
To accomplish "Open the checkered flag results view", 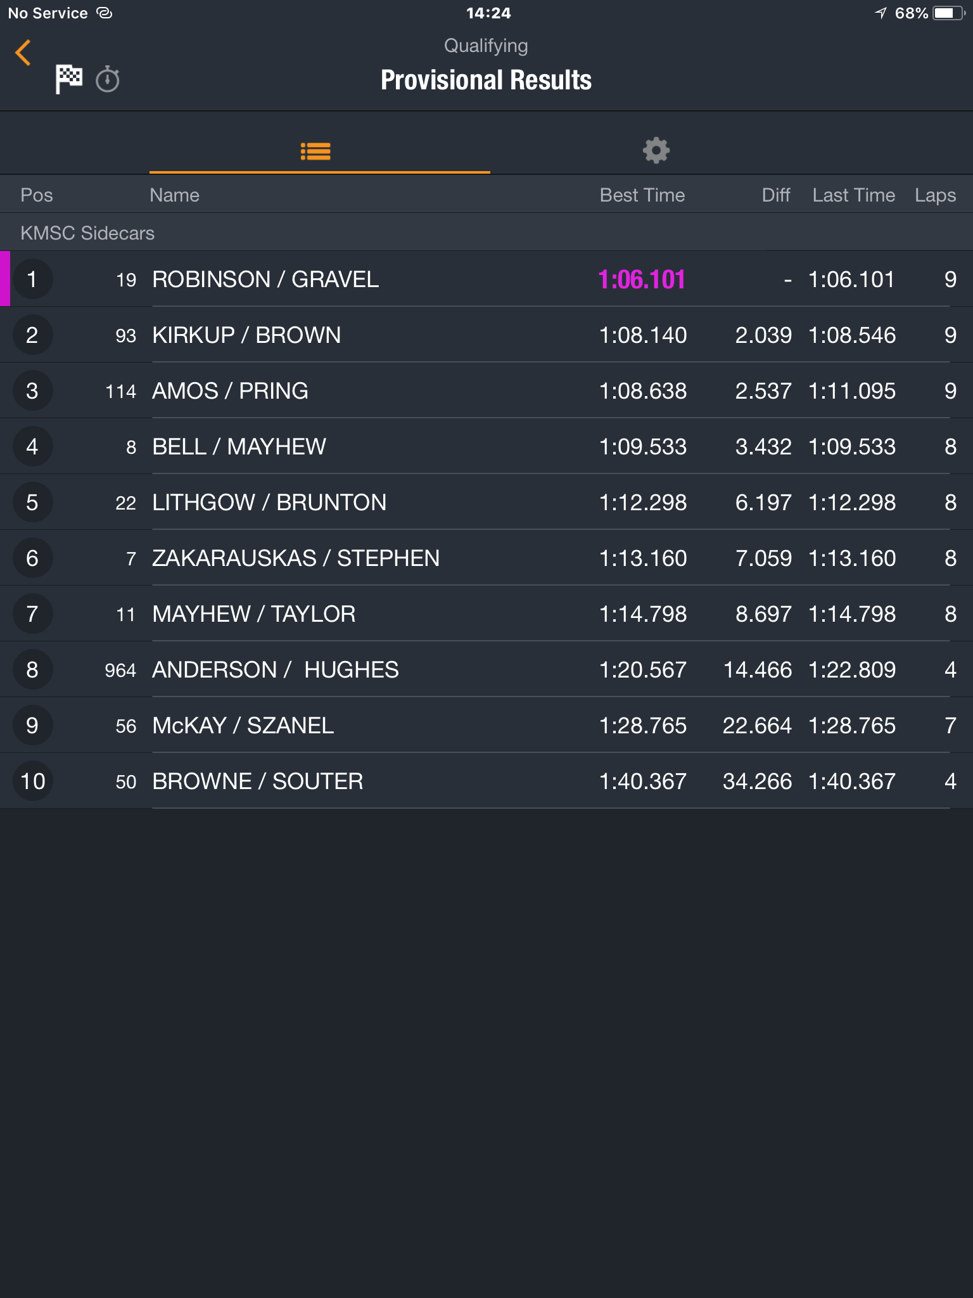I will [68, 79].
